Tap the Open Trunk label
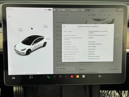Image resolution: width=129 pixels, height=97 pixels. (45, 26)
